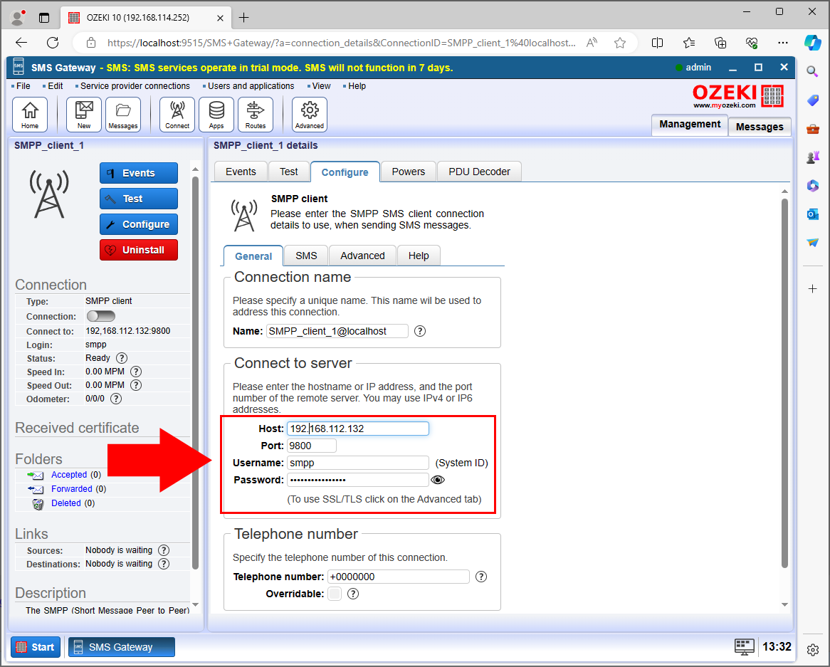Switch to the Messages view tab
Viewport: 830px width, 667px height.
(x=760, y=127)
